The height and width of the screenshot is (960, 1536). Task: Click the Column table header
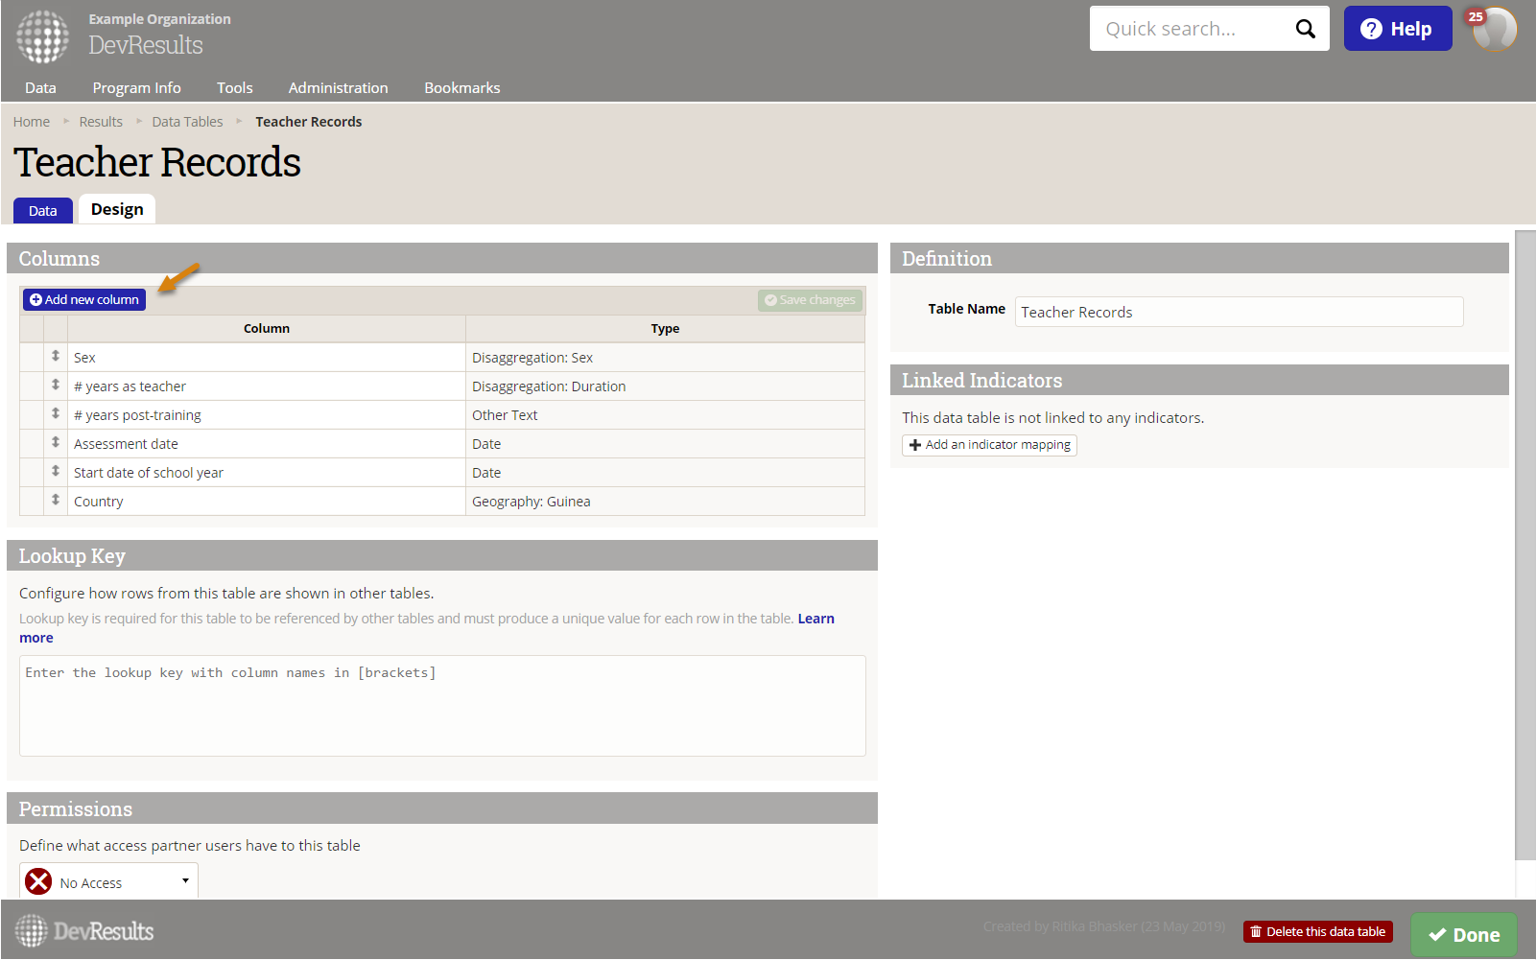(x=267, y=328)
